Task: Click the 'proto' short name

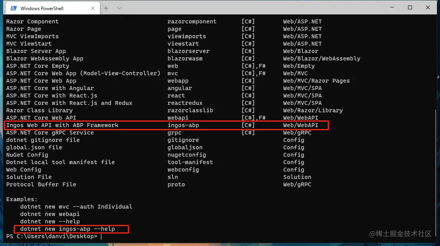Action: click(176, 184)
